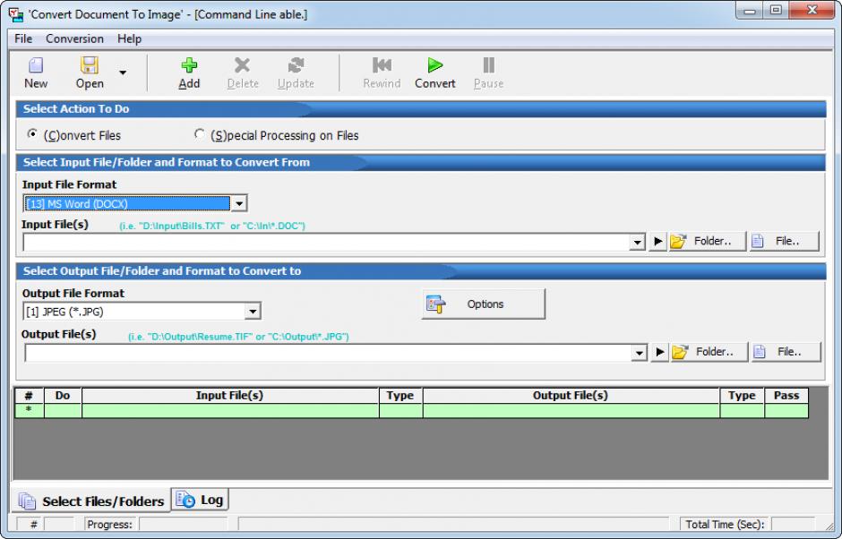Click the green Add plus icon

189,66
